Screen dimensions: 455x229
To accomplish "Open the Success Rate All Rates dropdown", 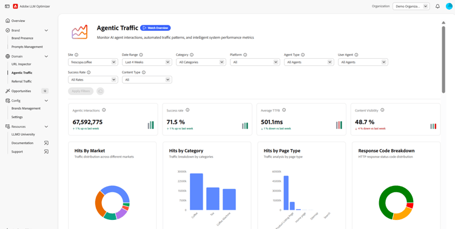I will pyautogui.click(x=93, y=80).
